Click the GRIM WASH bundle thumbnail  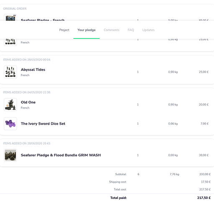(10, 155)
